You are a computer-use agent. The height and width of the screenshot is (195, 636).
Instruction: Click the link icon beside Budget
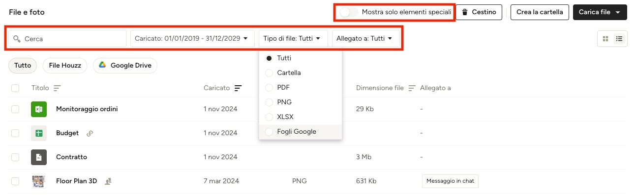90,133
